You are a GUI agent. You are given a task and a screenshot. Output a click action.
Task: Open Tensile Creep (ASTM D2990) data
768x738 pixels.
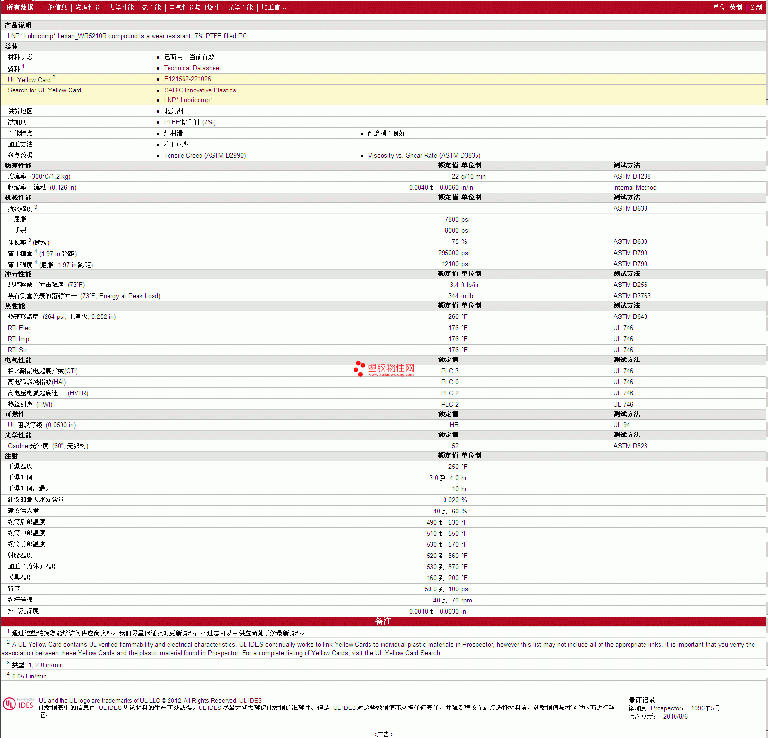[205, 156]
